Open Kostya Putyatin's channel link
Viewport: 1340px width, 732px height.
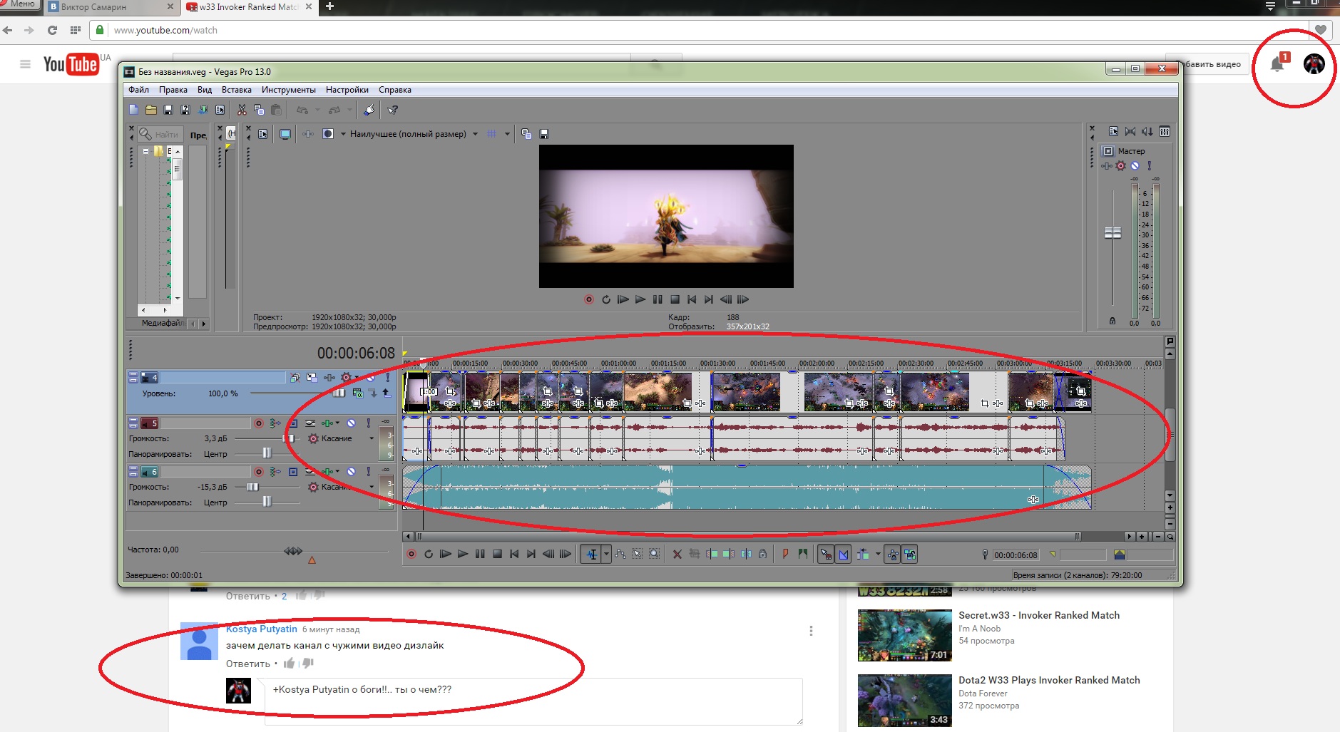[x=262, y=629]
